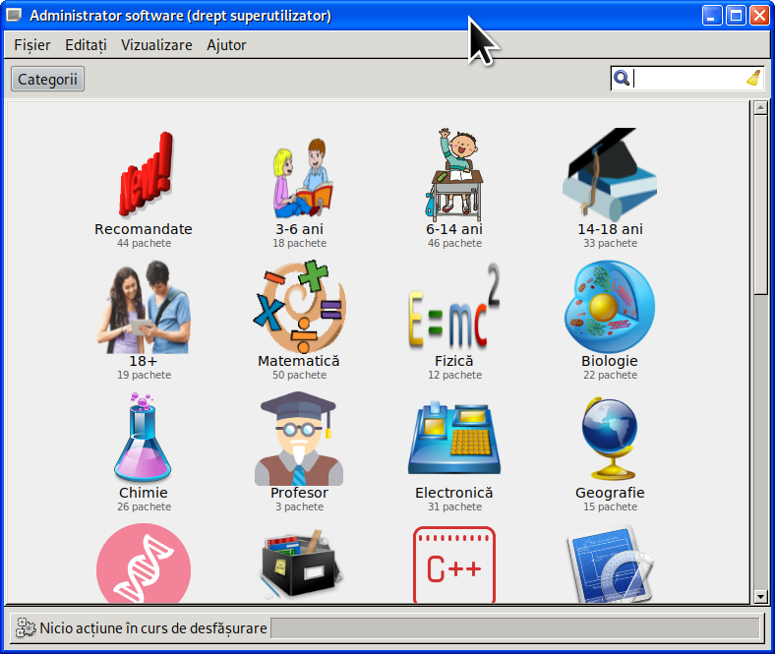The height and width of the screenshot is (654, 775).
Task: Select the "15 pachete" text
Action: 610,506
